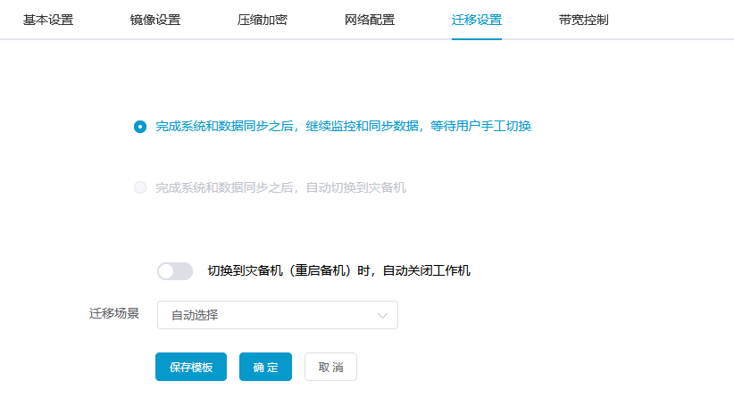Click the 迁移场景 field label
The image size is (734, 406).
(x=114, y=313)
